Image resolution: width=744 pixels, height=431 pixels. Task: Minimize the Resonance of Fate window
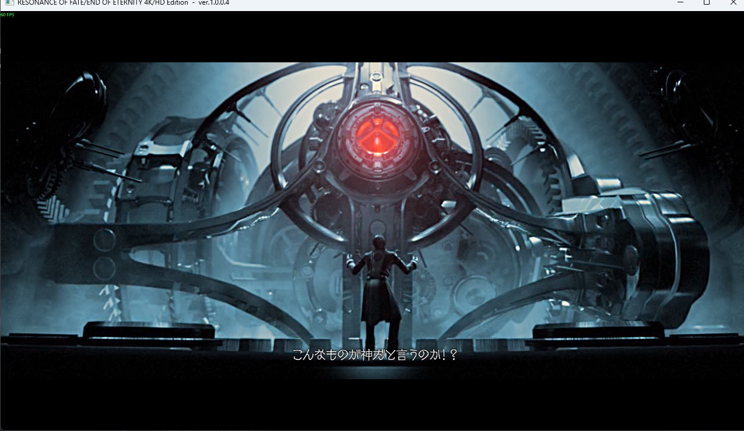[680, 3]
